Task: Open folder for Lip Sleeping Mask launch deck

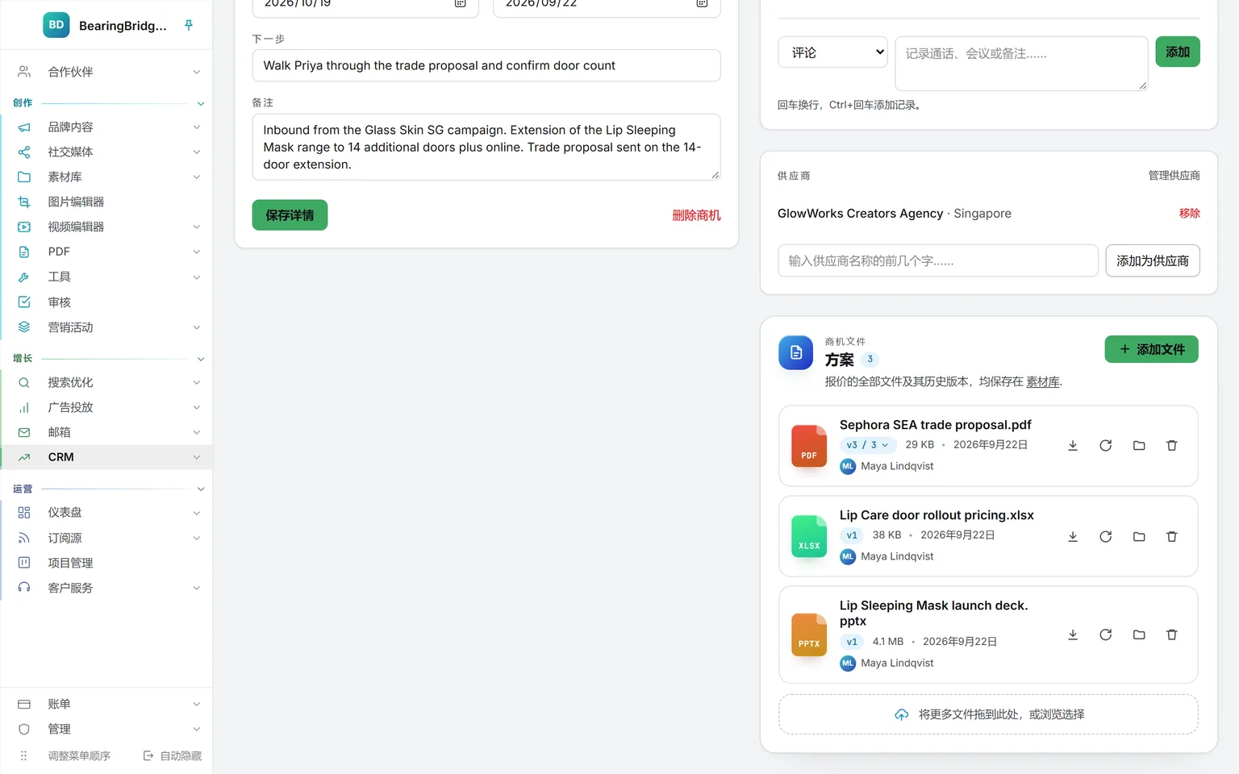Action: pos(1139,635)
